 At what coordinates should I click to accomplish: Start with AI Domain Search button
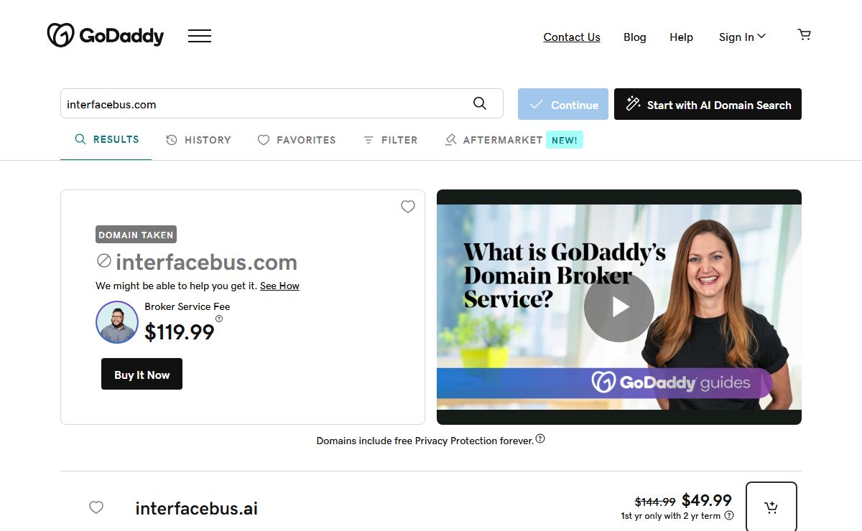(708, 104)
